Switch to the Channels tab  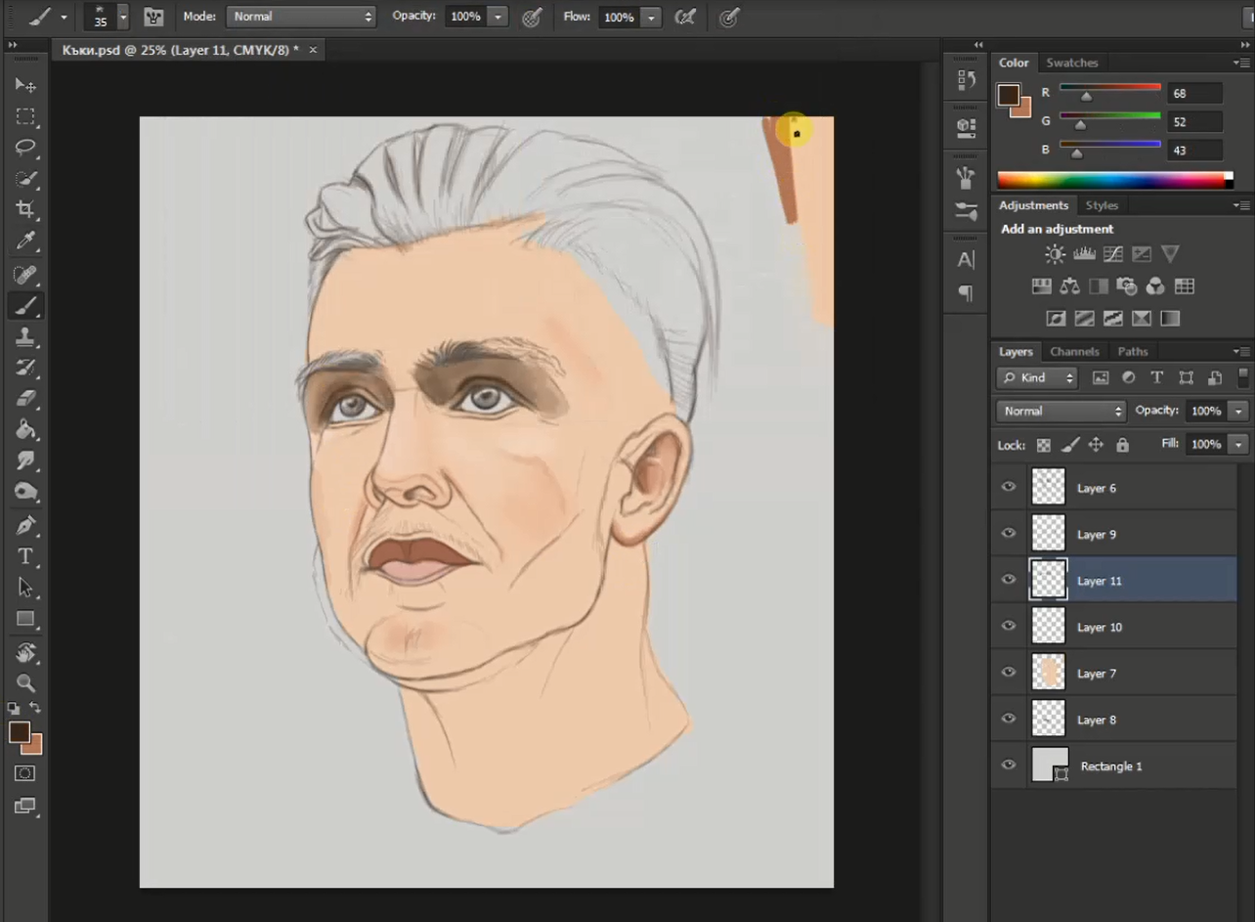(1074, 352)
